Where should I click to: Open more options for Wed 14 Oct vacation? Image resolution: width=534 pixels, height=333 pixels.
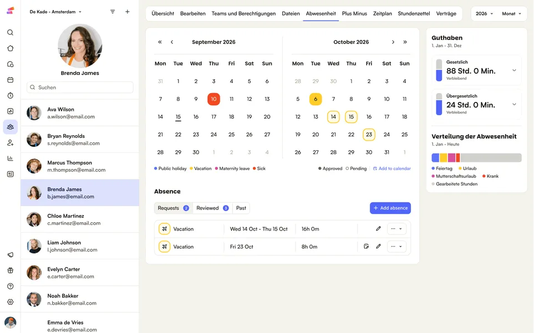pyautogui.click(x=396, y=229)
